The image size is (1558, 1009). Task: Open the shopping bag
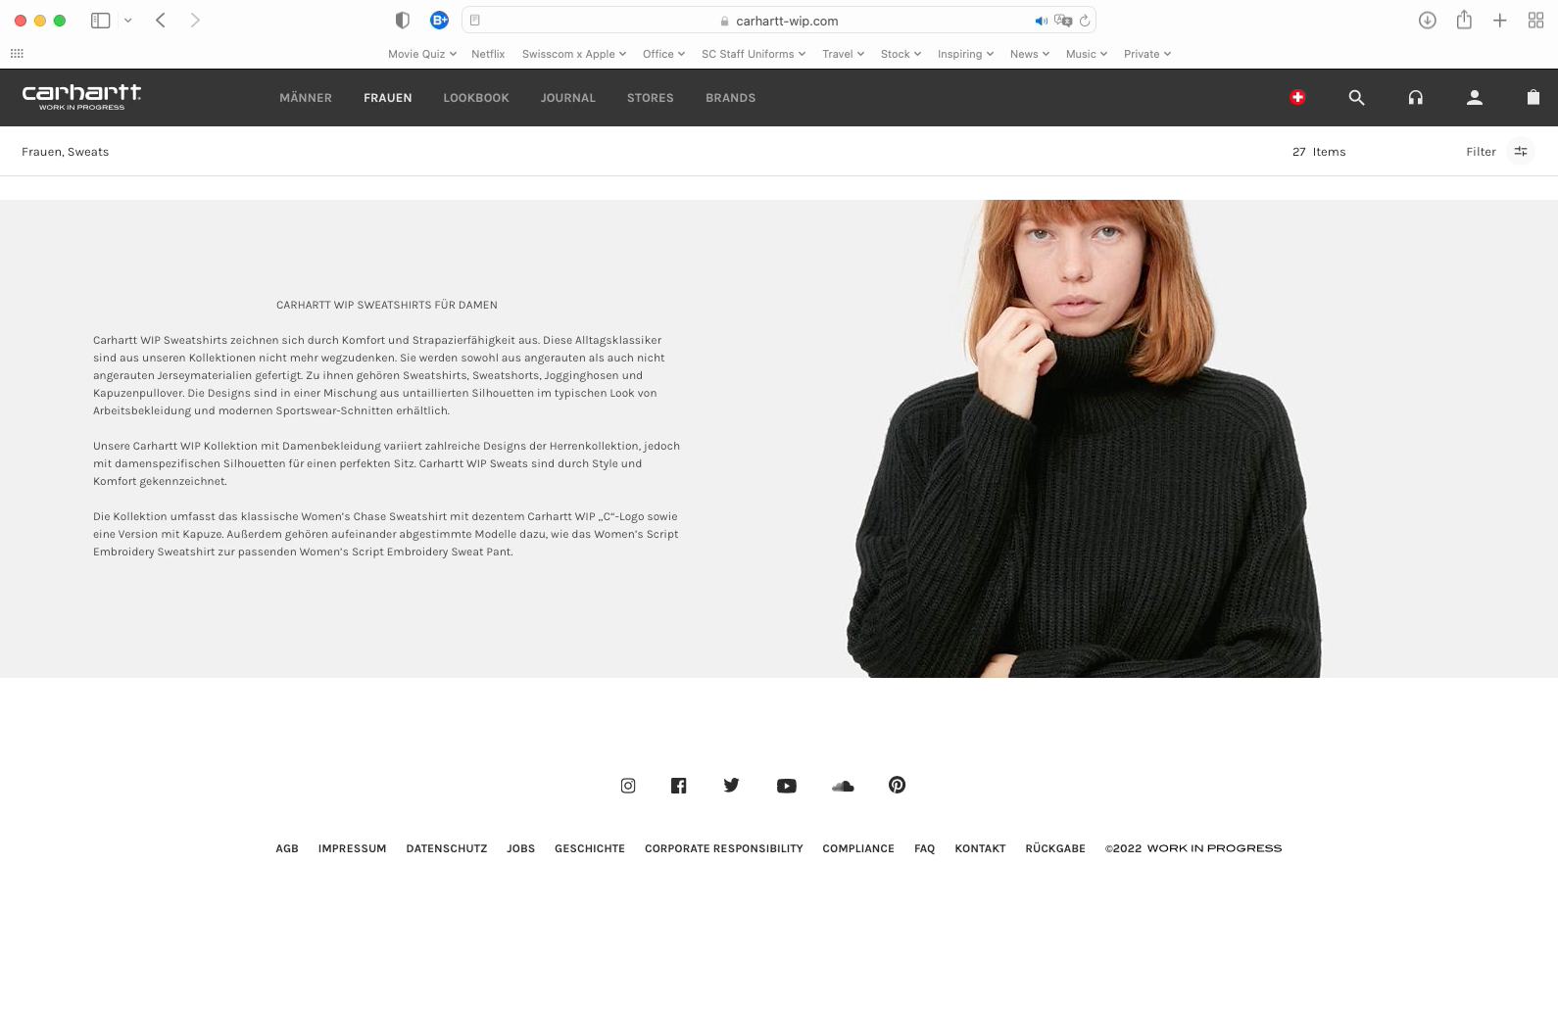click(1534, 97)
